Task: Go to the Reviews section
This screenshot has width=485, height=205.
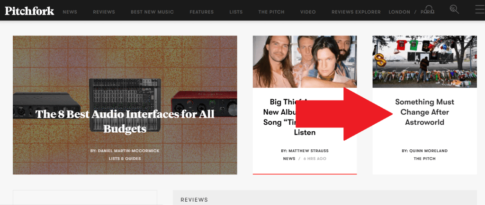Action: [x=104, y=12]
